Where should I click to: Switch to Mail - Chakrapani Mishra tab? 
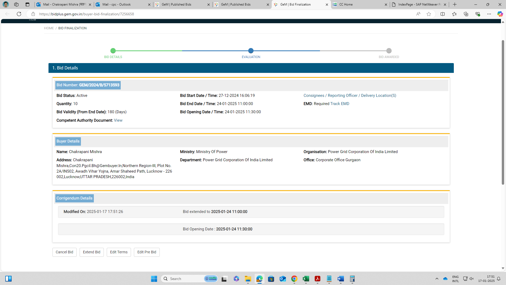(64, 4)
